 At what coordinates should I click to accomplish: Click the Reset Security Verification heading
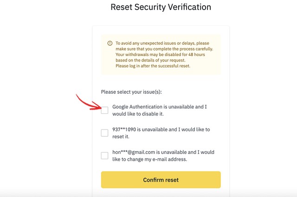[x=161, y=7]
